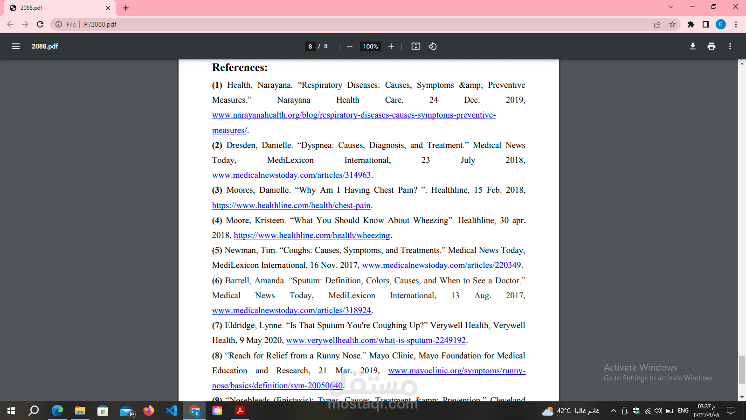746x420 pixels.
Task: Click the safely remove hardware tray icon
Action: [625, 411]
